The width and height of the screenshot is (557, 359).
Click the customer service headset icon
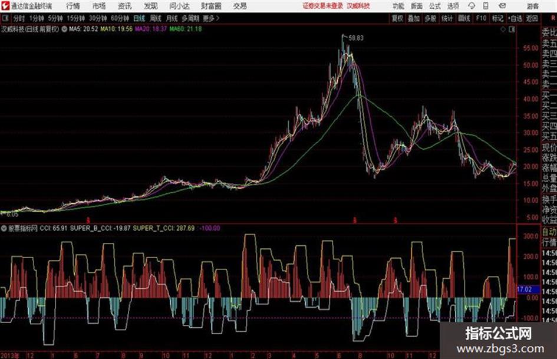pos(472,6)
